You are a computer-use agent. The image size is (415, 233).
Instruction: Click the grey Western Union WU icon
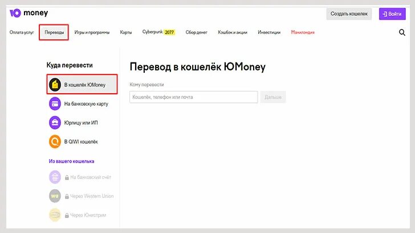pyautogui.click(x=55, y=196)
